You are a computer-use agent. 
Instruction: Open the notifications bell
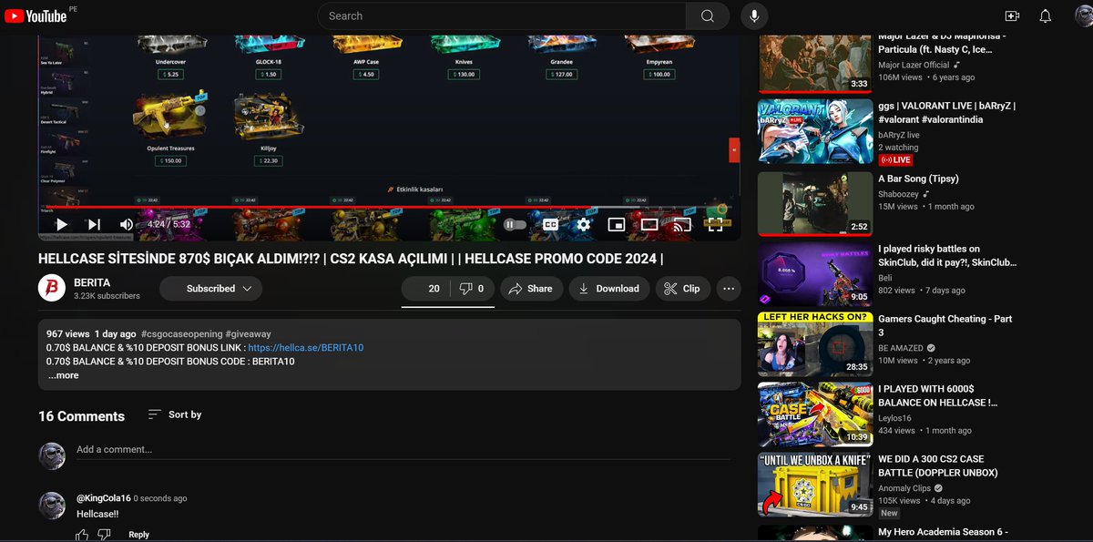(x=1046, y=15)
